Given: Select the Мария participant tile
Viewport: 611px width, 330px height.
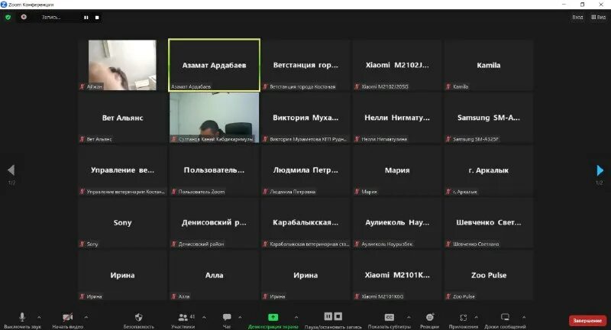Looking at the screenshot, I should pyautogui.click(x=397, y=170).
